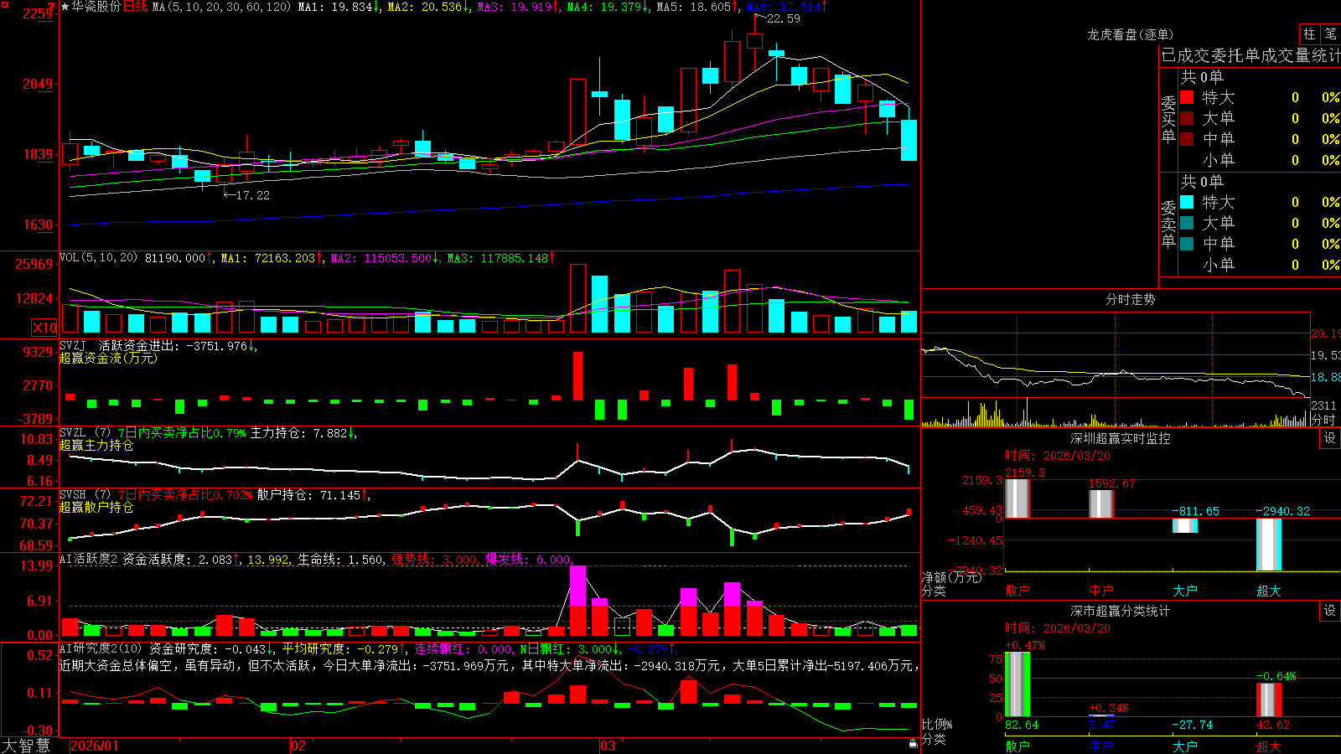Click the lock icon at chart bottom corner

coord(913,743)
